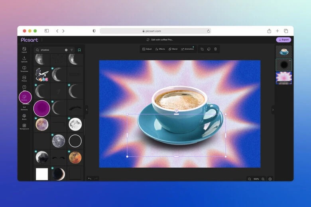
Task: Delete selection with the trash icon
Action: click(x=215, y=49)
